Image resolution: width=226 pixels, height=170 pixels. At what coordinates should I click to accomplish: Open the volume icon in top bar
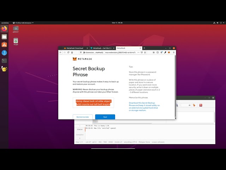(218, 23)
